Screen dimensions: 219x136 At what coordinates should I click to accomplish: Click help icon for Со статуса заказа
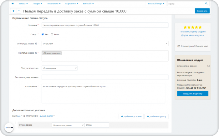coord(36,44)
